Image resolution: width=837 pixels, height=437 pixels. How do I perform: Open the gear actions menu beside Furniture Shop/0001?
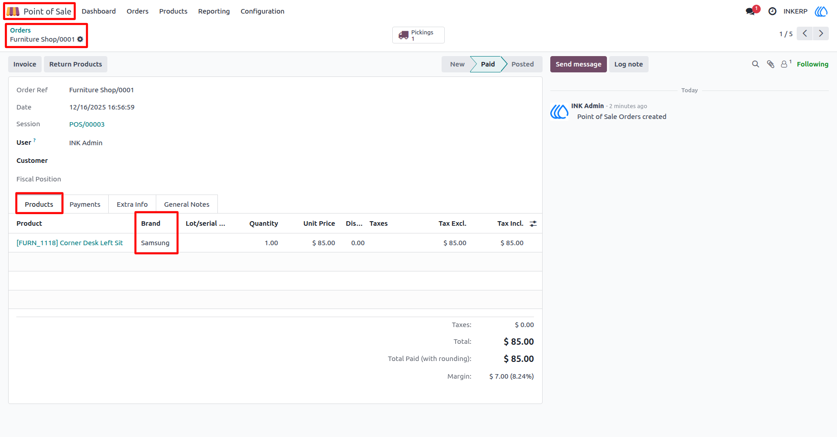(x=80, y=39)
